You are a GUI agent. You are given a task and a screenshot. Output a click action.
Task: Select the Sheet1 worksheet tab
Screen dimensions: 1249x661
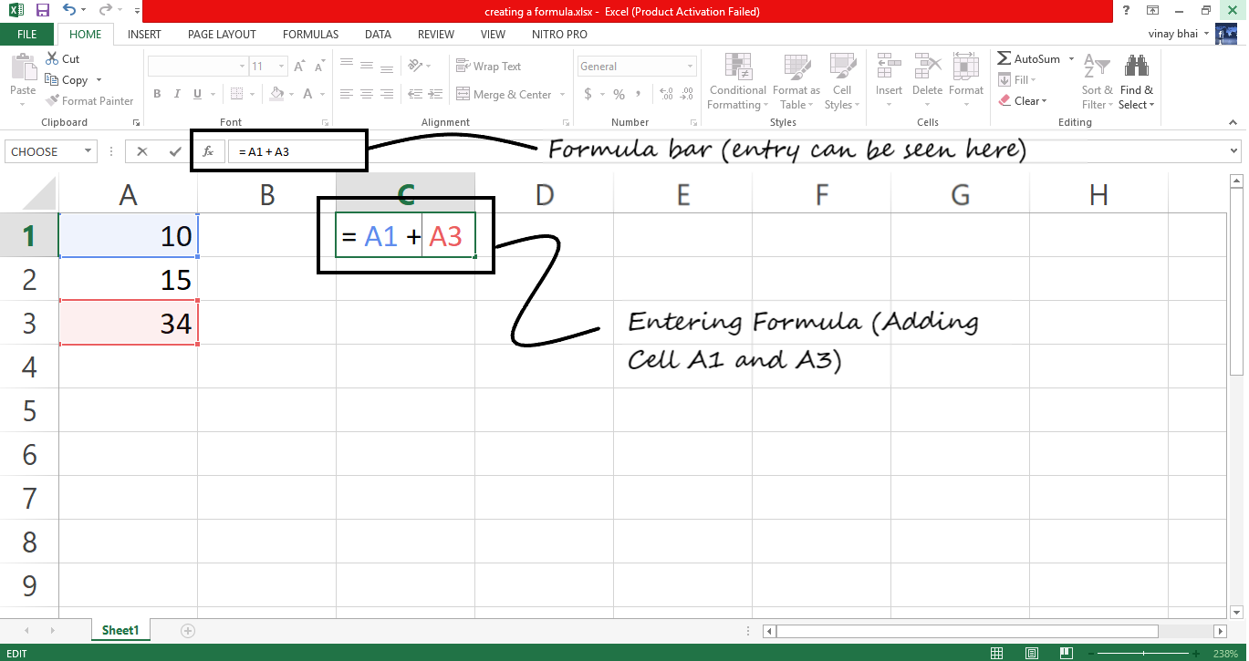coord(120,630)
